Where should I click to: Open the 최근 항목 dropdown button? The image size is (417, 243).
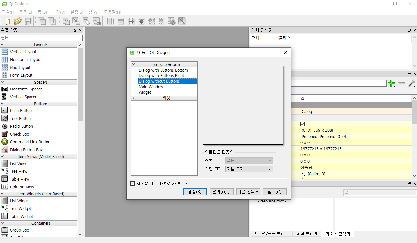click(x=248, y=192)
